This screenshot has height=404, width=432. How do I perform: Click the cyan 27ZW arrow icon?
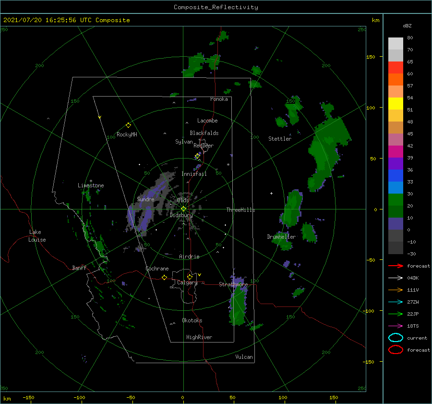396,302
